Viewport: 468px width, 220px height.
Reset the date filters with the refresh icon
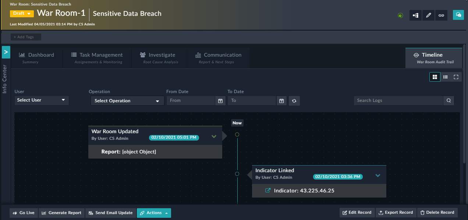click(x=294, y=100)
